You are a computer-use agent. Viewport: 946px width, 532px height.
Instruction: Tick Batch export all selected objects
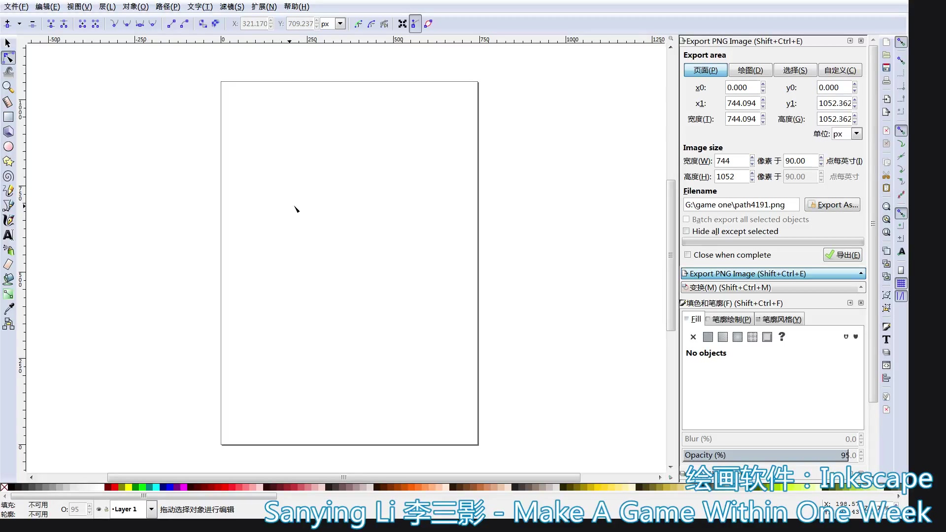coord(686,219)
